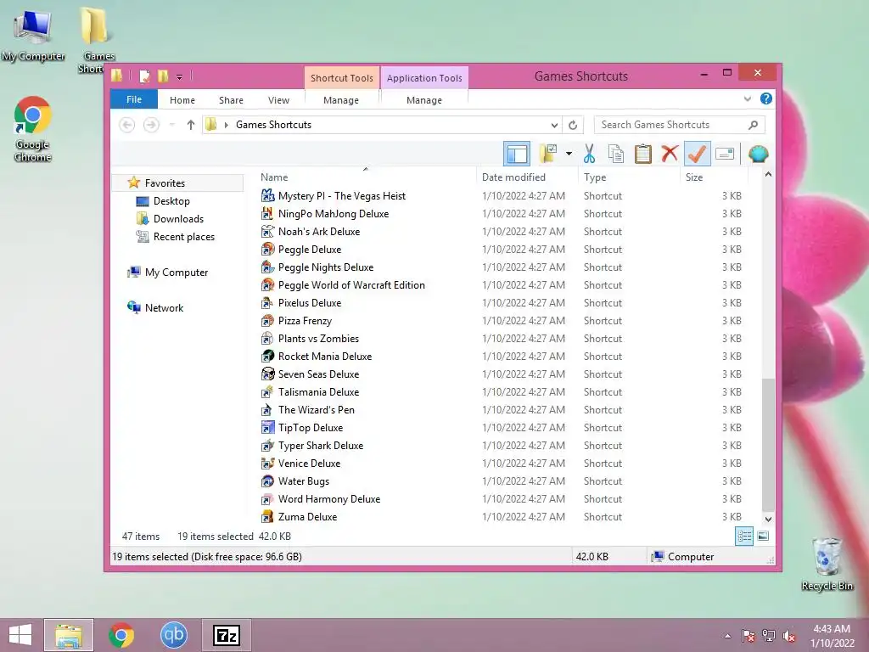Select the Seven Seas Deluxe shortcut icon

tap(267, 374)
